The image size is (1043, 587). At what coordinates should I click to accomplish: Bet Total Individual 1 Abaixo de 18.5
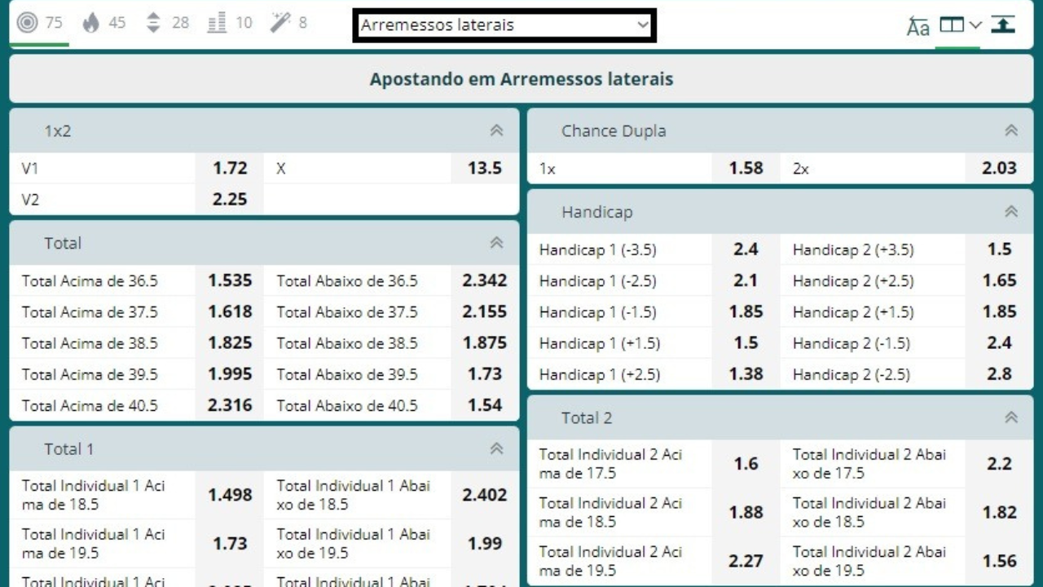pyautogui.click(x=485, y=495)
